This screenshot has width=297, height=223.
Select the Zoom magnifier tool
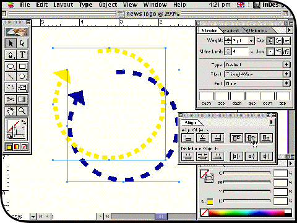coord(22,111)
